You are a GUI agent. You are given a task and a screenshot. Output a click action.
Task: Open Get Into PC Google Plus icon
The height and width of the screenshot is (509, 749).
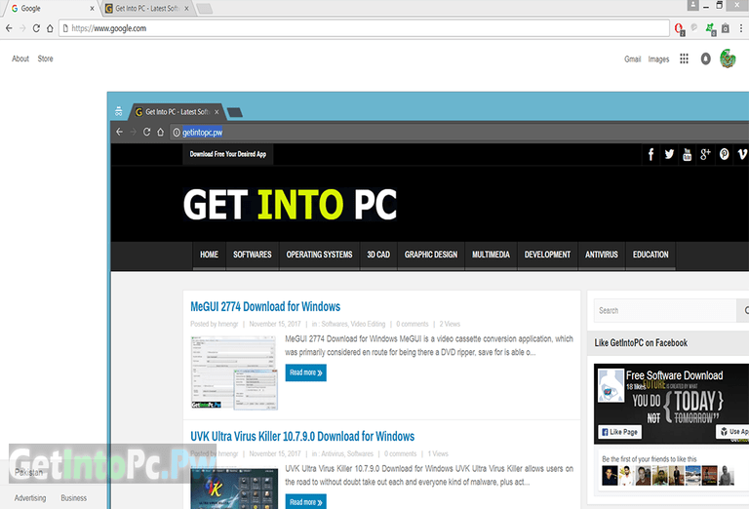(x=705, y=154)
